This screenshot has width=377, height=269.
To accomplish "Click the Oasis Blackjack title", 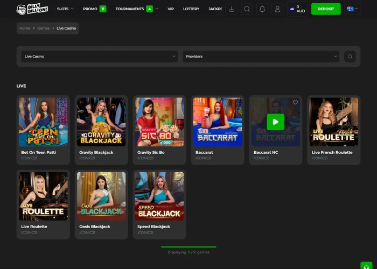I will (x=95, y=226).
